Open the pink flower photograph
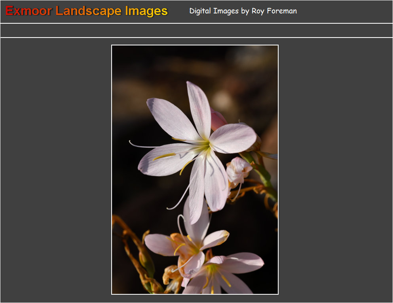This screenshot has height=303, width=393. tap(195, 169)
